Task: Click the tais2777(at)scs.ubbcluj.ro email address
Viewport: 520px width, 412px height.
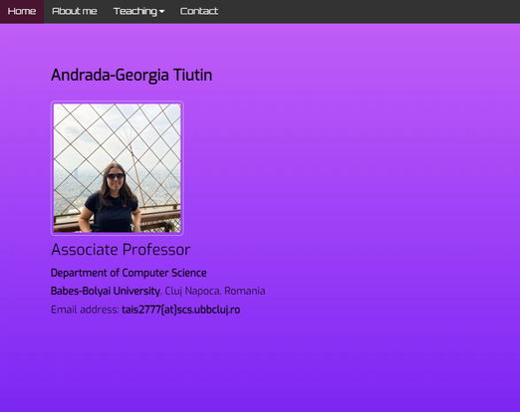Action: pos(181,309)
